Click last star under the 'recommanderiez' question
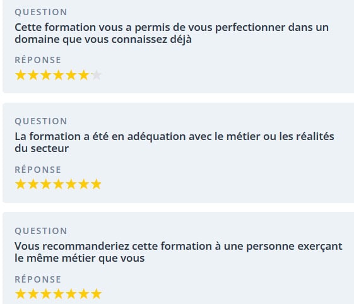Viewport: 354px width, 304px height. [97, 294]
